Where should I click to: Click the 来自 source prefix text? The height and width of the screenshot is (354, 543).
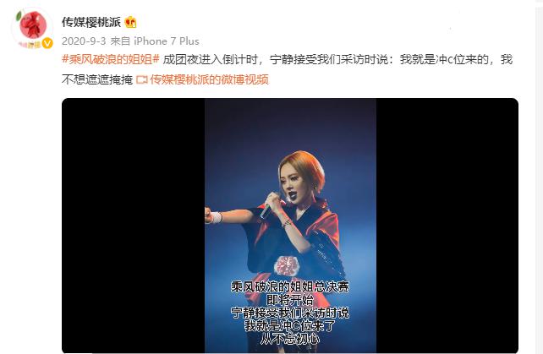pyautogui.click(x=120, y=41)
